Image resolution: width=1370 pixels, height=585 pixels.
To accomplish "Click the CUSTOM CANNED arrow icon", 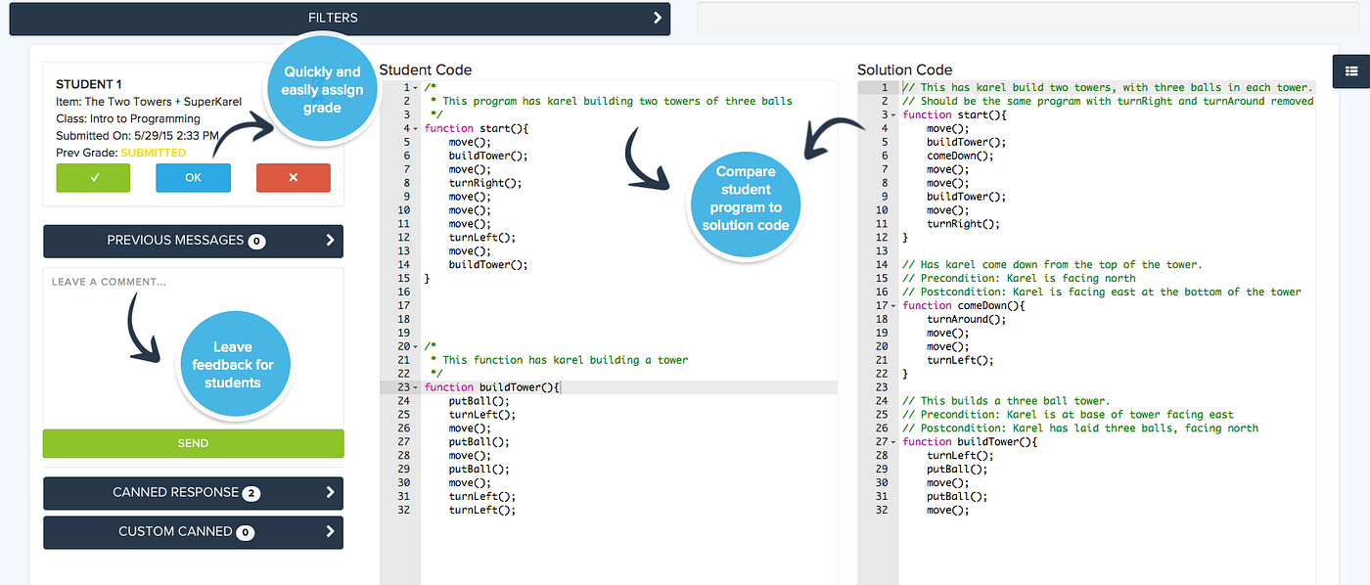I will coord(333,532).
